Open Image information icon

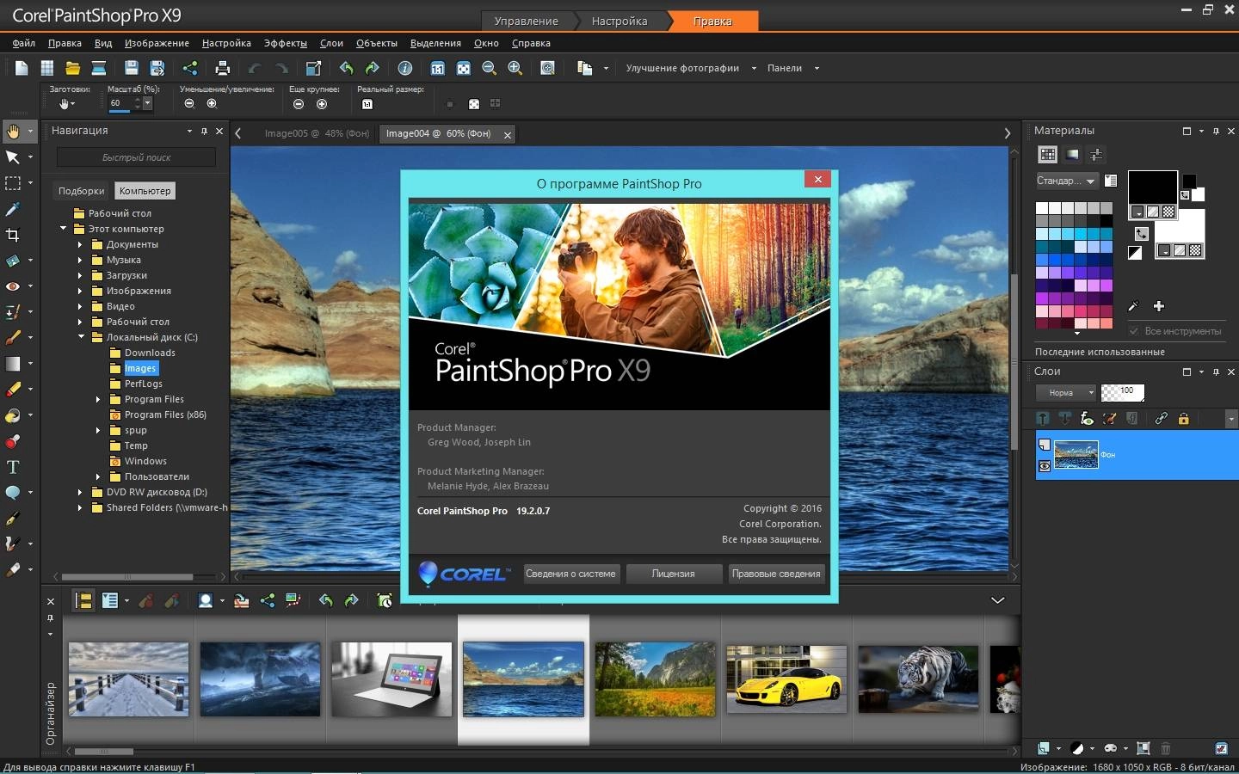pos(405,68)
